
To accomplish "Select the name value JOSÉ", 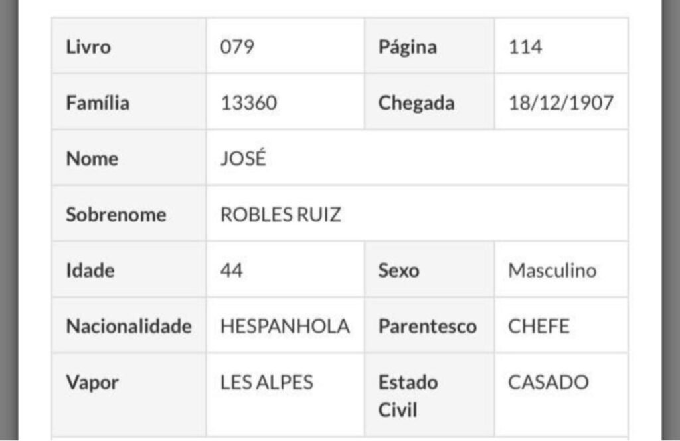I will [242, 159].
